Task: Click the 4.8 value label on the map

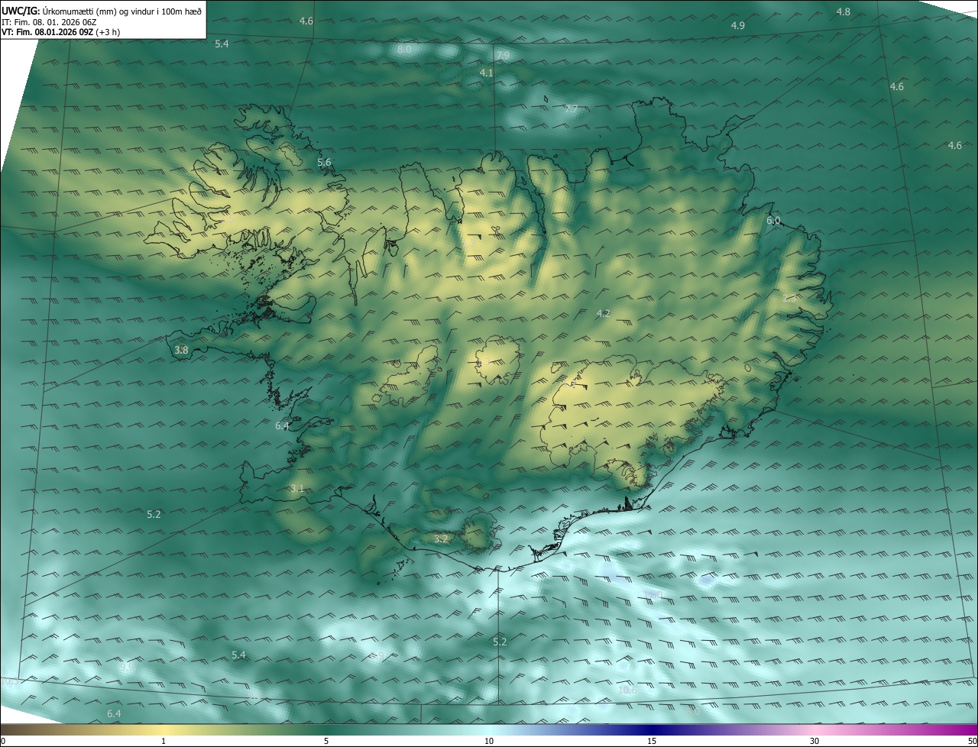Action: point(843,11)
